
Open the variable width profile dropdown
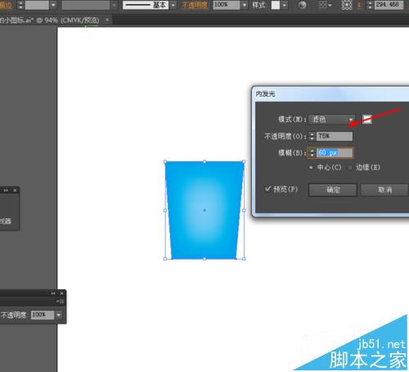click(x=114, y=5)
